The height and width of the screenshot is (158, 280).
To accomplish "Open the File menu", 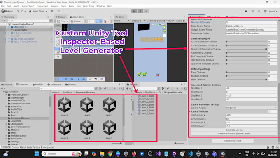I will 3,6.
